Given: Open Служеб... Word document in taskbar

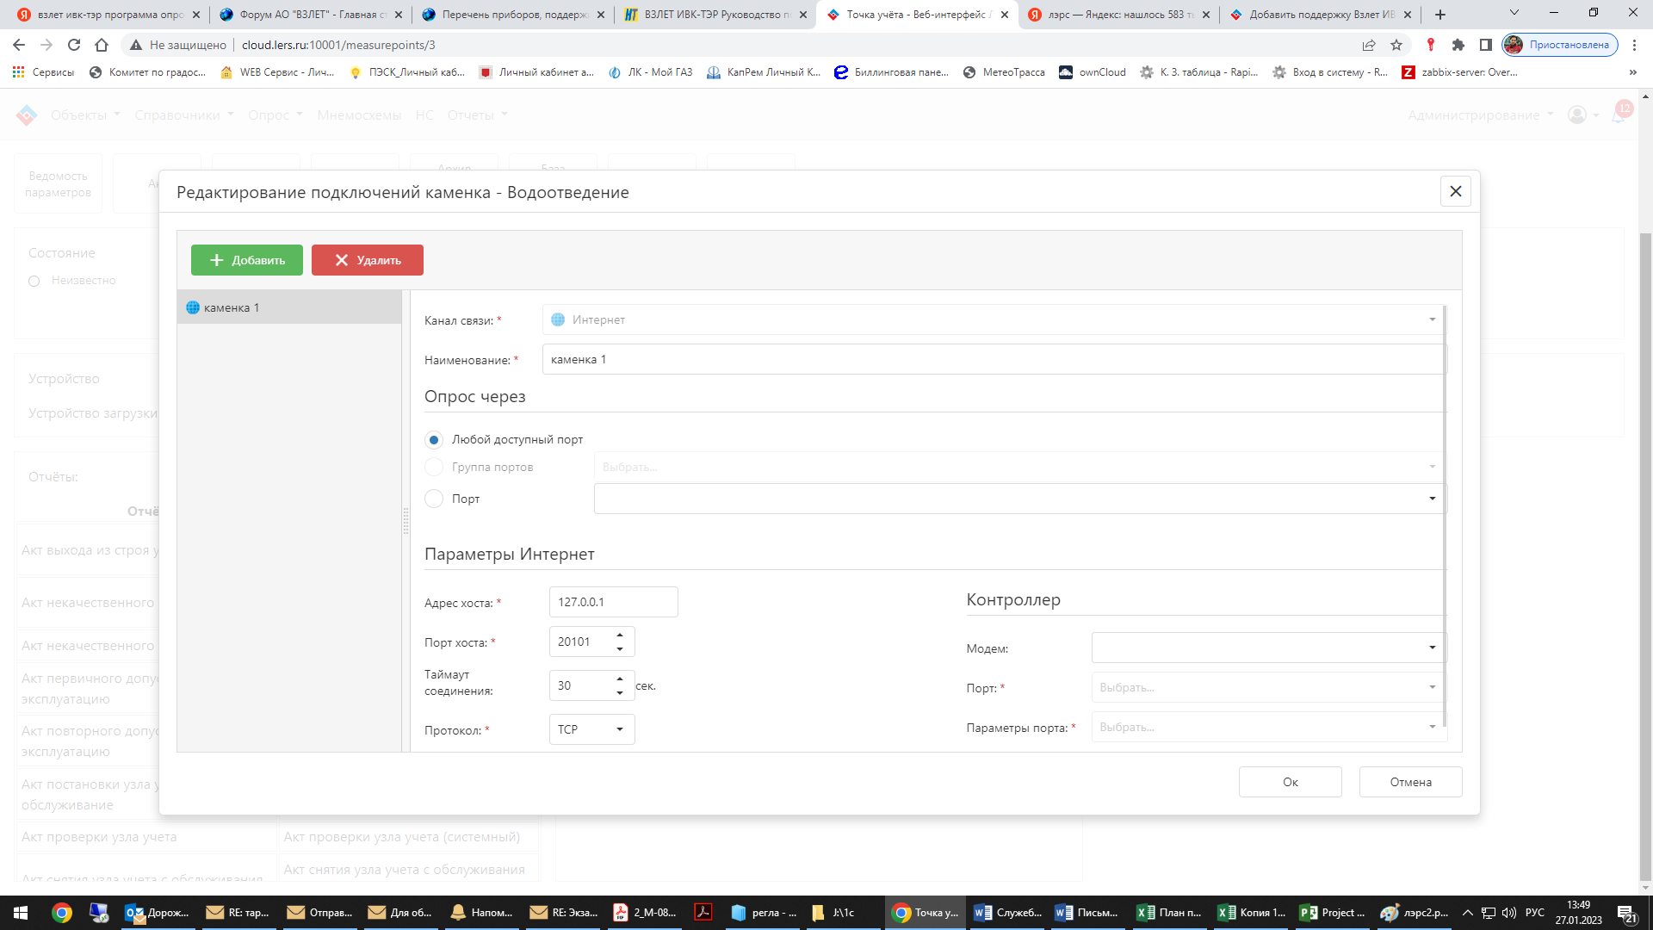Looking at the screenshot, I should click(x=1007, y=913).
